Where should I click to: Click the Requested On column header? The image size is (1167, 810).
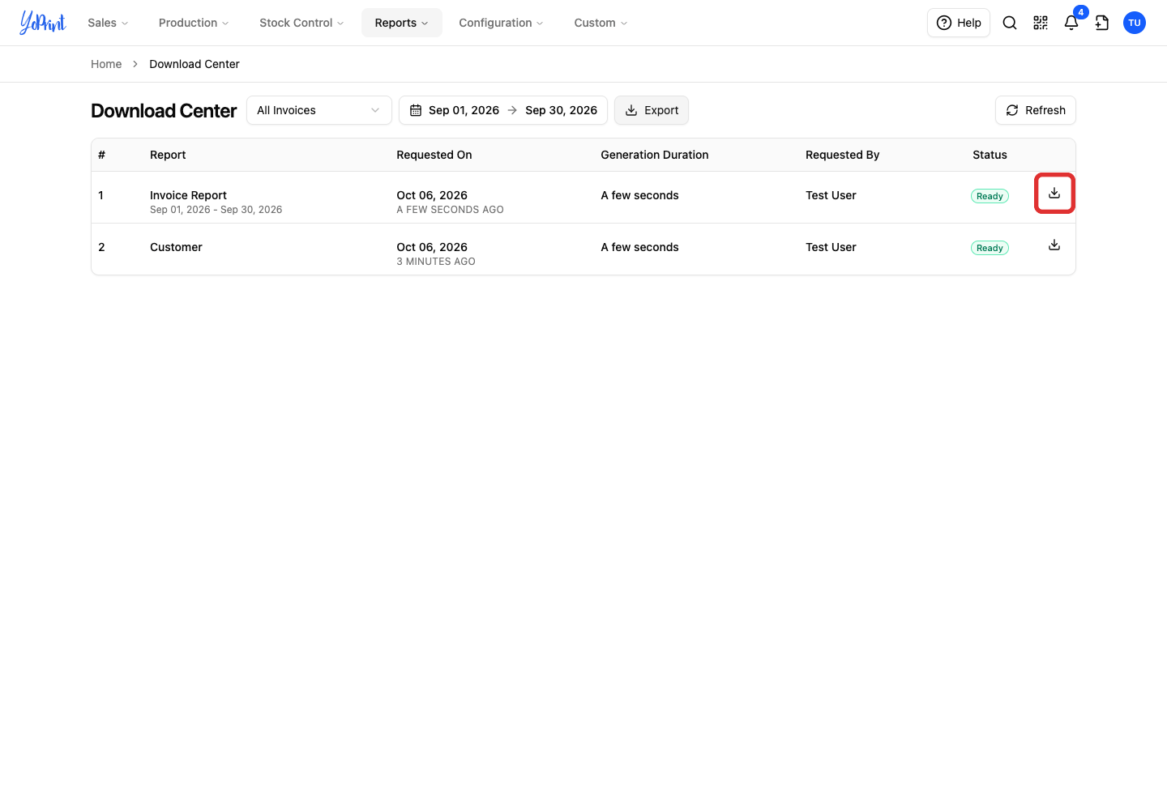pyautogui.click(x=434, y=155)
